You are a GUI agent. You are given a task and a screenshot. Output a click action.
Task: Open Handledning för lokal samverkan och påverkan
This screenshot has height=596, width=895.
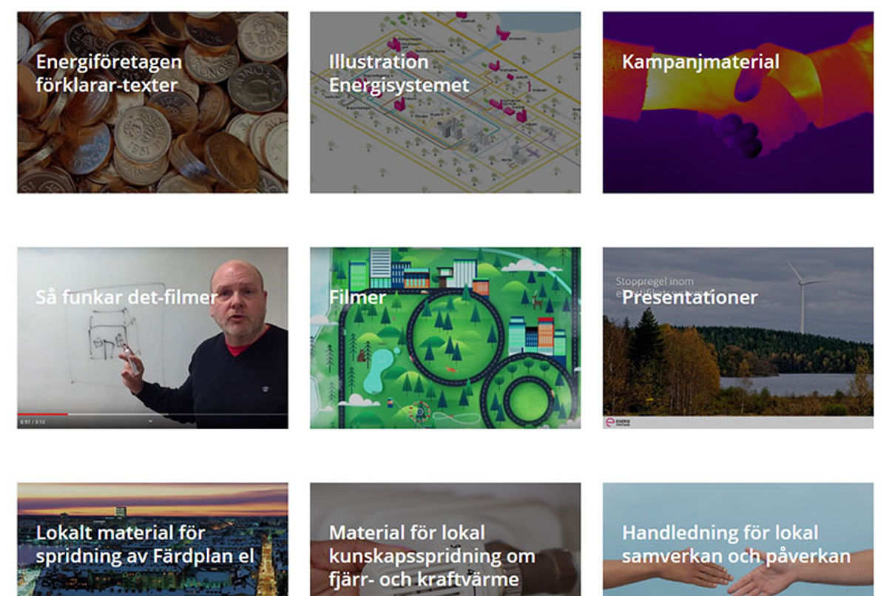736,543
